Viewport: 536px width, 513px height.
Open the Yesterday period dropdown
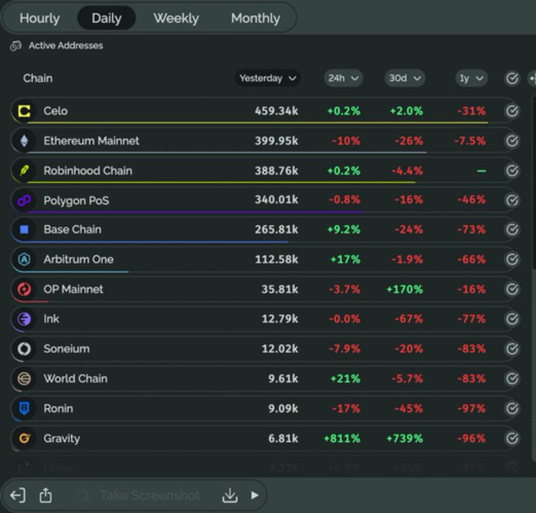[267, 78]
